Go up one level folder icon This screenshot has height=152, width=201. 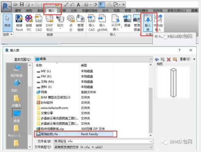tap(162, 59)
